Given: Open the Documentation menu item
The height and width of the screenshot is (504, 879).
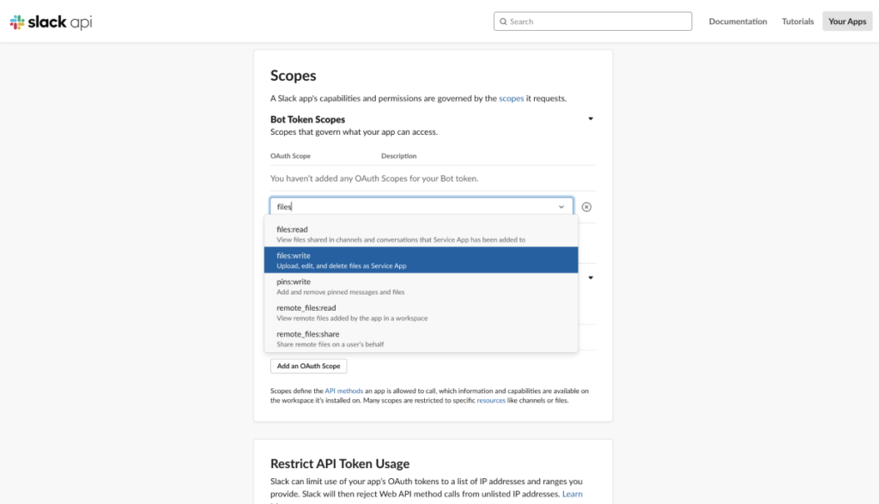Looking at the screenshot, I should [737, 21].
